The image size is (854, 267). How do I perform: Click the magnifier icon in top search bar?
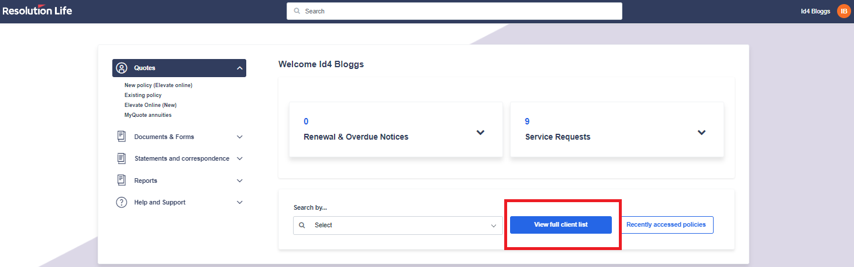(297, 11)
